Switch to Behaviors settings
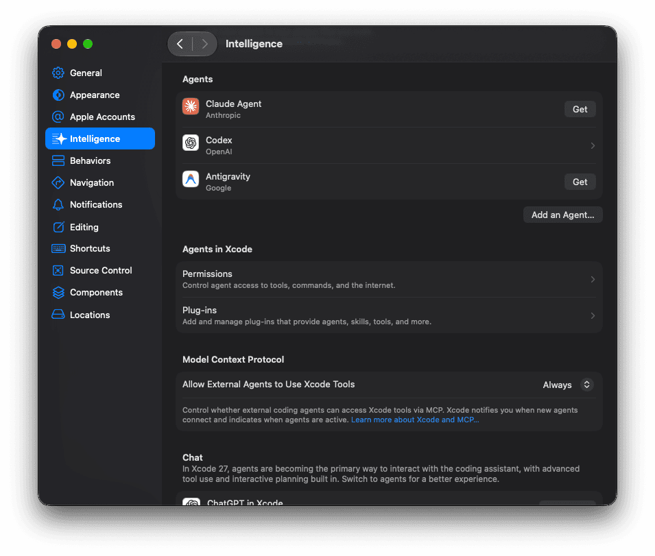Viewport: 655px width, 556px height. click(100, 160)
